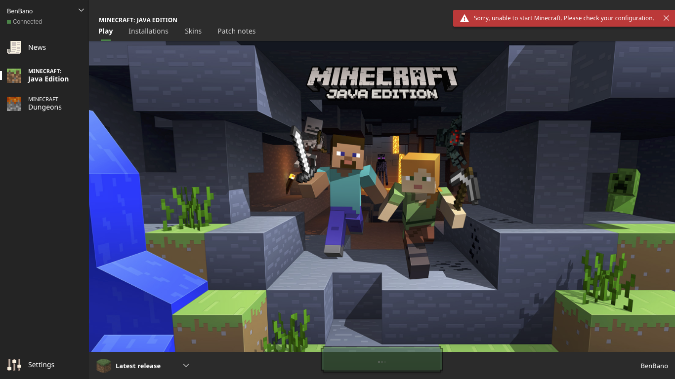Open the Latest release installation dropdown
Image resolution: width=675 pixels, height=379 pixels.
pos(143,366)
